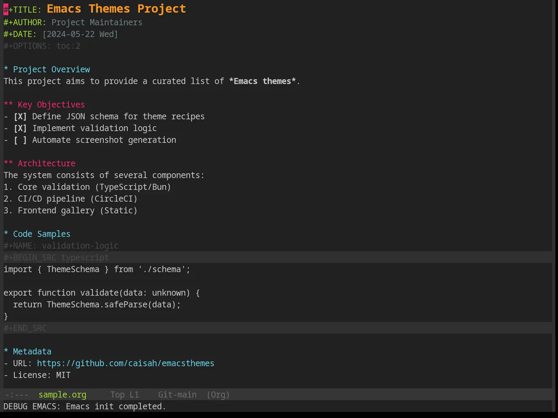
Task: Click the '#+AUTHOR:' keyword
Action: pos(25,22)
